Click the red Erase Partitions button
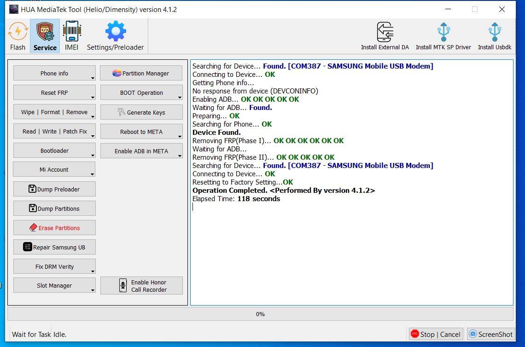Image resolution: width=525 pixels, height=347 pixels. [54, 228]
